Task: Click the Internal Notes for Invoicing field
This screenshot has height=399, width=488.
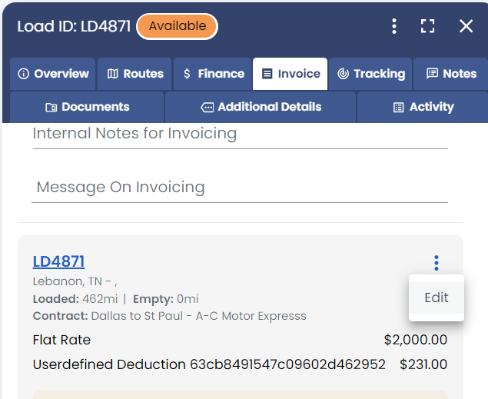Action: pyautogui.click(x=240, y=135)
